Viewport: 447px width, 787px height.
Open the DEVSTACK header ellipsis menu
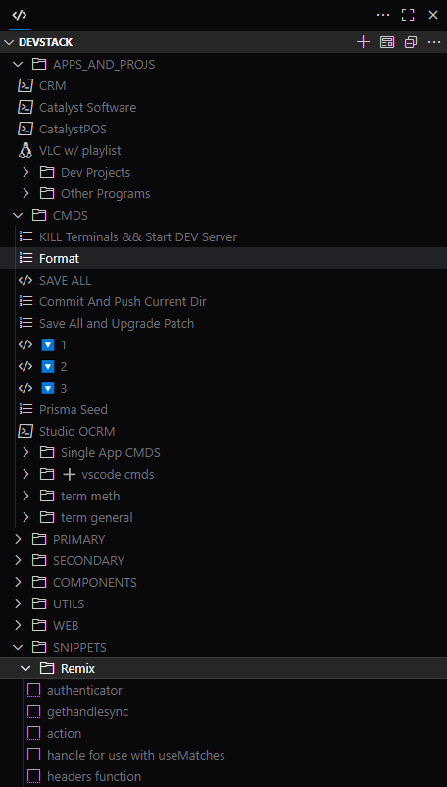coord(434,42)
